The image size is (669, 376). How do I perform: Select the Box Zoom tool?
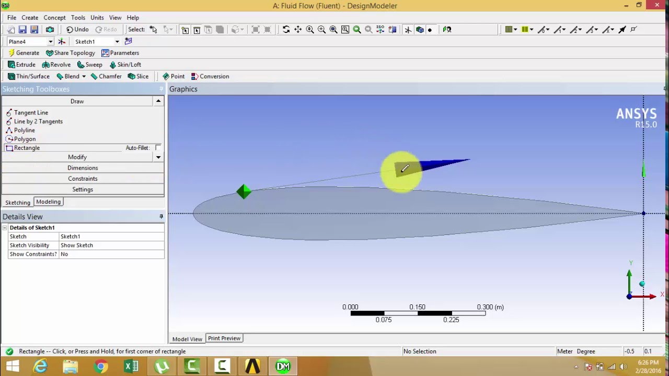tap(321, 30)
